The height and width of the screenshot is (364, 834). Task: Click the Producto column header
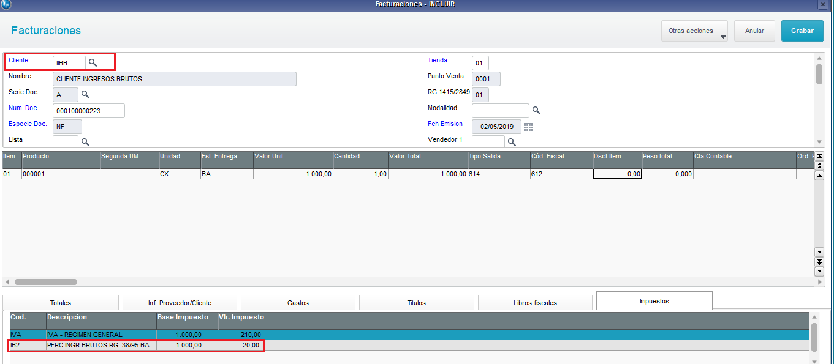tap(61, 160)
